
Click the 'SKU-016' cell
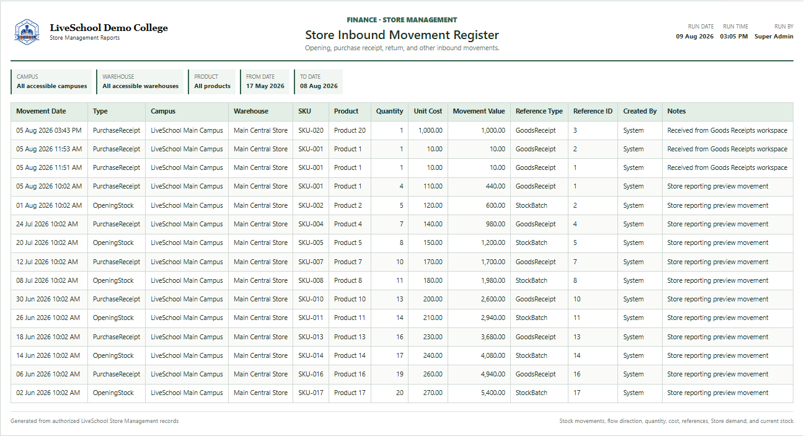(311, 375)
